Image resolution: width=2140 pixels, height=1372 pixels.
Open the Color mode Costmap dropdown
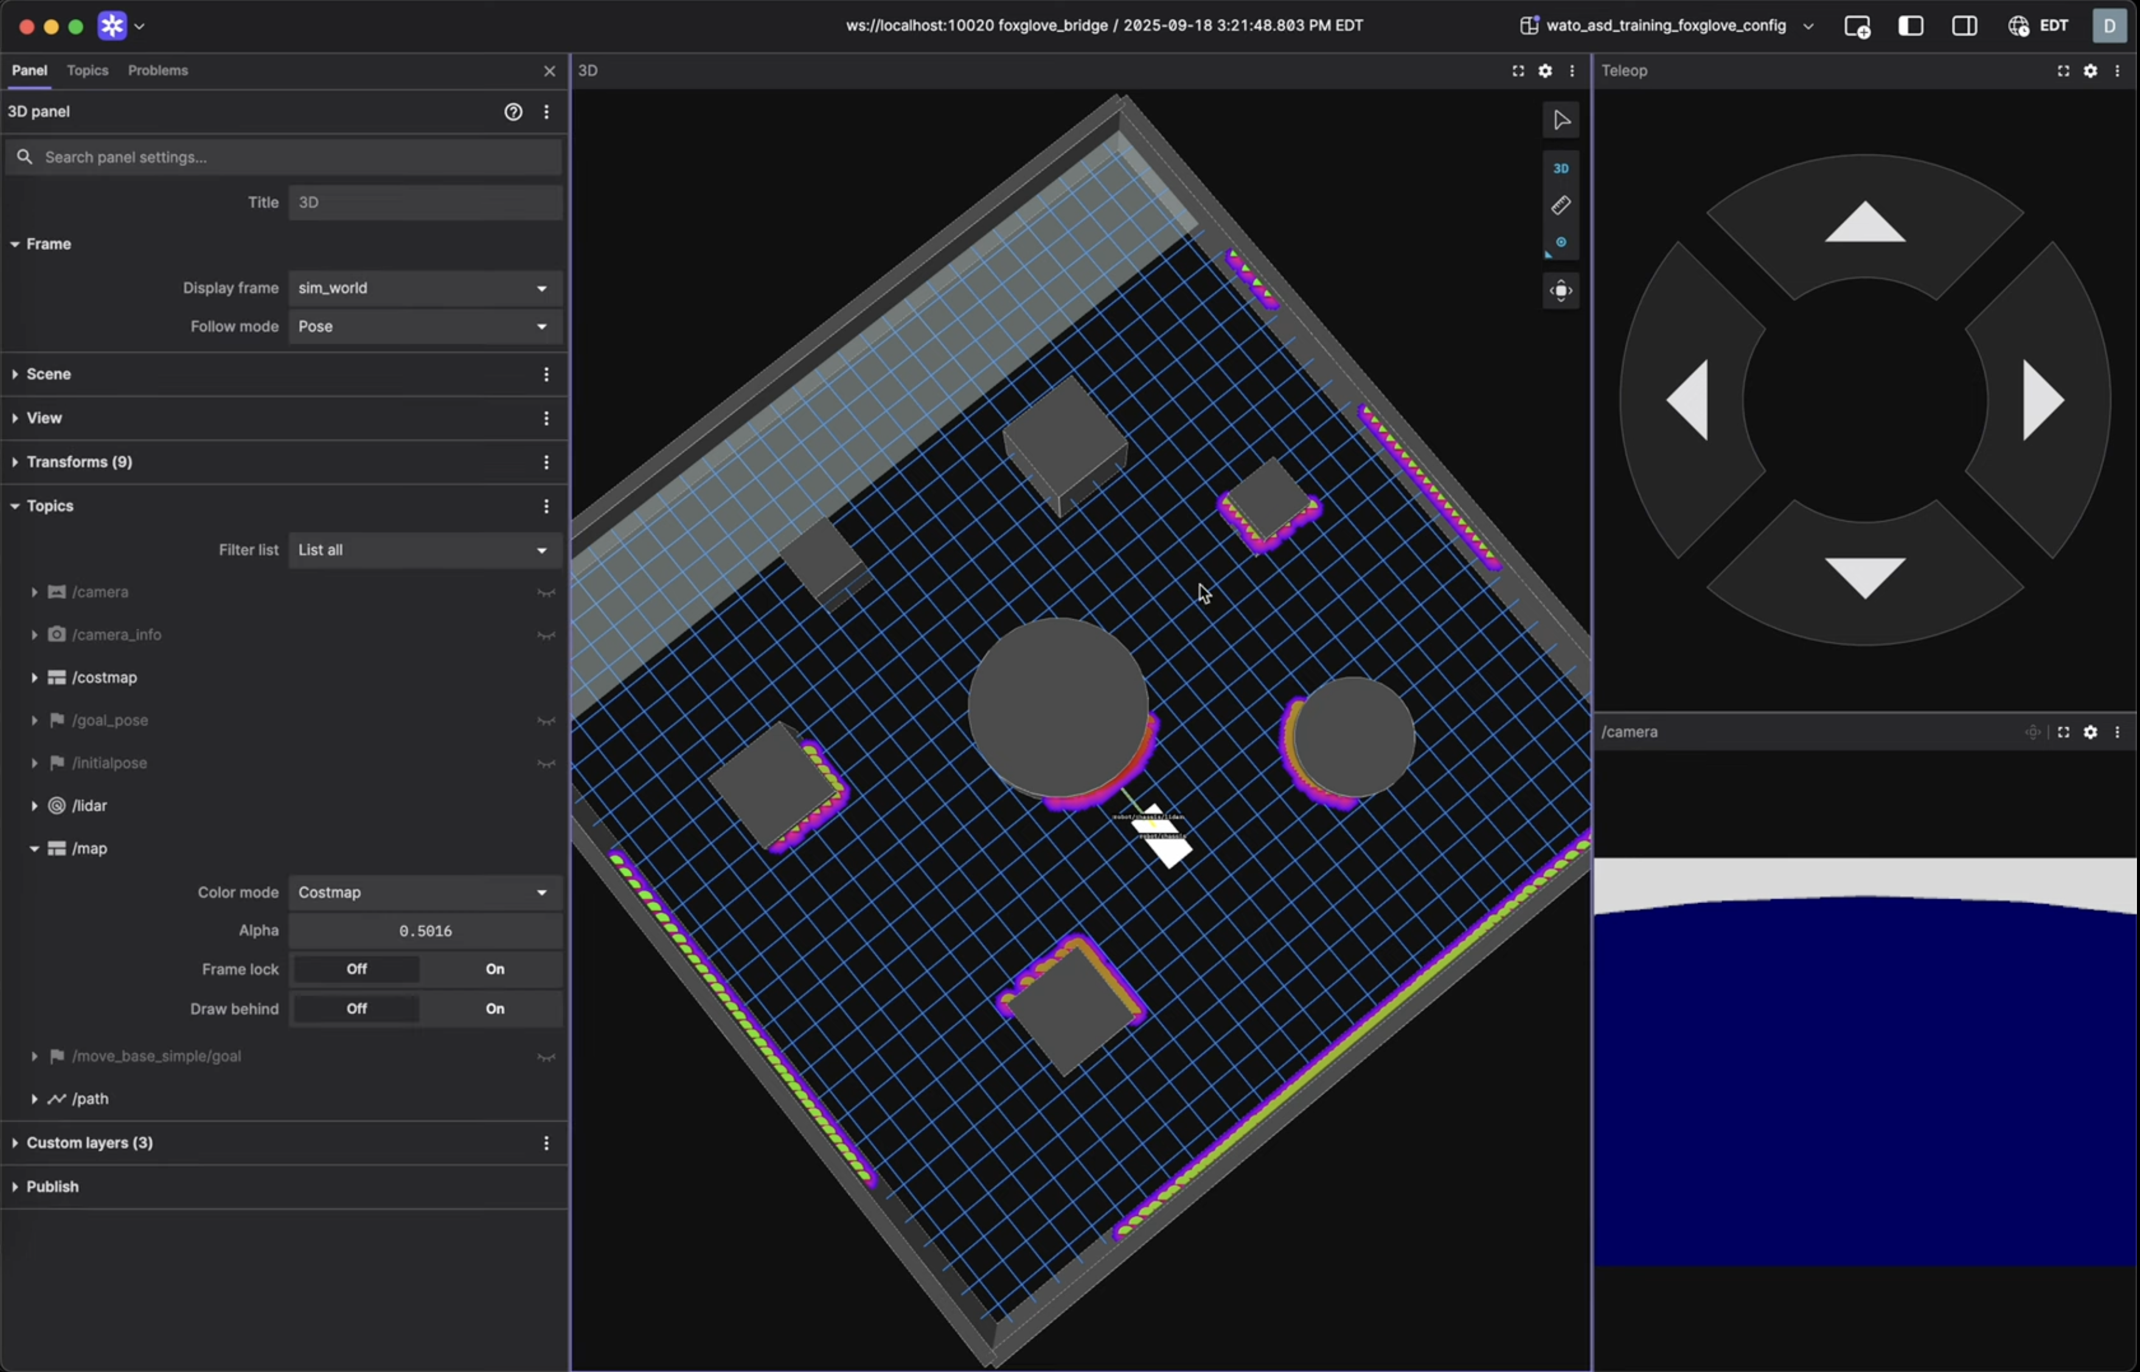click(x=424, y=893)
